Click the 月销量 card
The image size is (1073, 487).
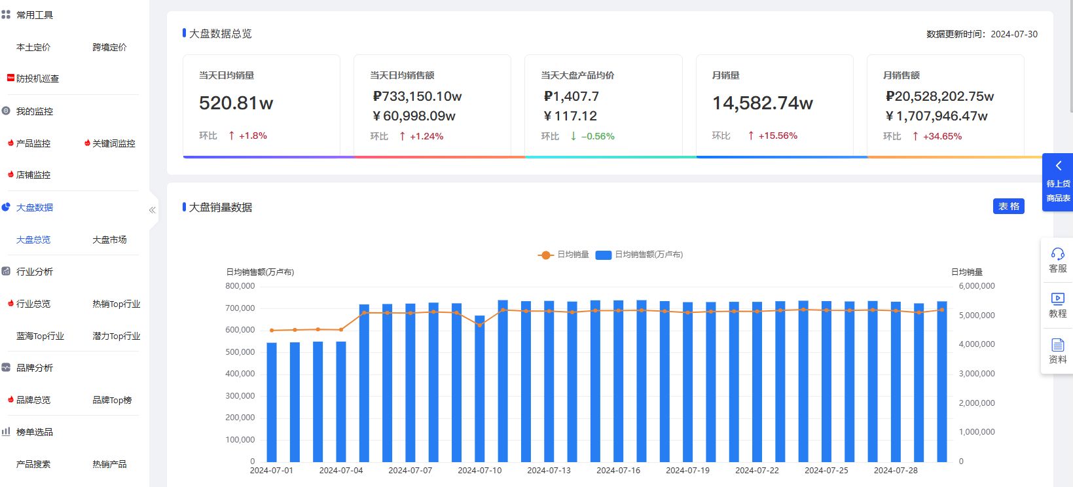pos(774,106)
